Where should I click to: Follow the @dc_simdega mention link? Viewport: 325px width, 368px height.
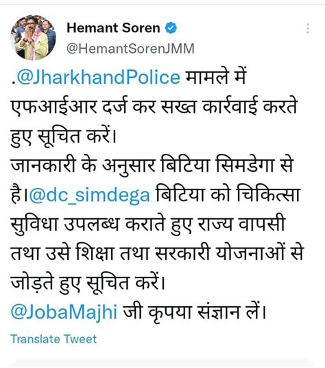tap(90, 195)
